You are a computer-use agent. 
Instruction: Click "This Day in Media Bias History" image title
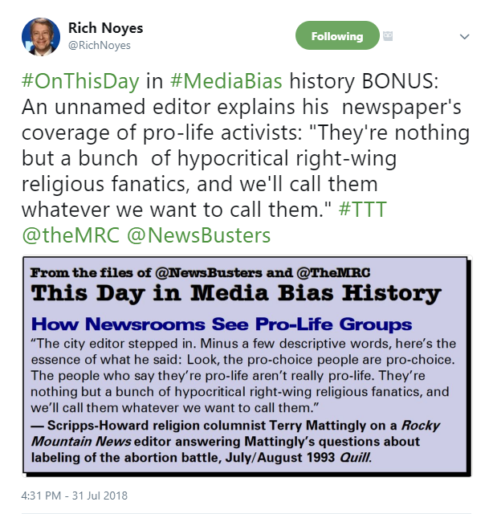click(x=236, y=292)
